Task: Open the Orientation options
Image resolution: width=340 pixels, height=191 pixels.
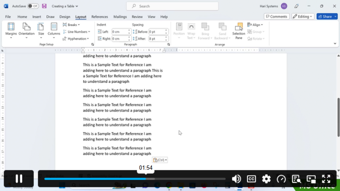Action: 27,31
